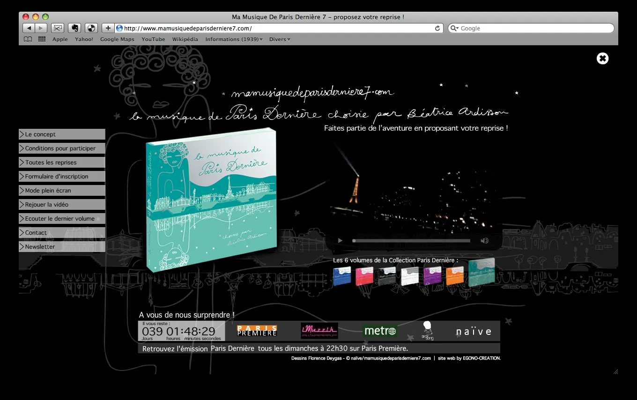Click the scissors web clip toolbar icon
The width and height of the screenshot is (637, 400).
(58, 28)
